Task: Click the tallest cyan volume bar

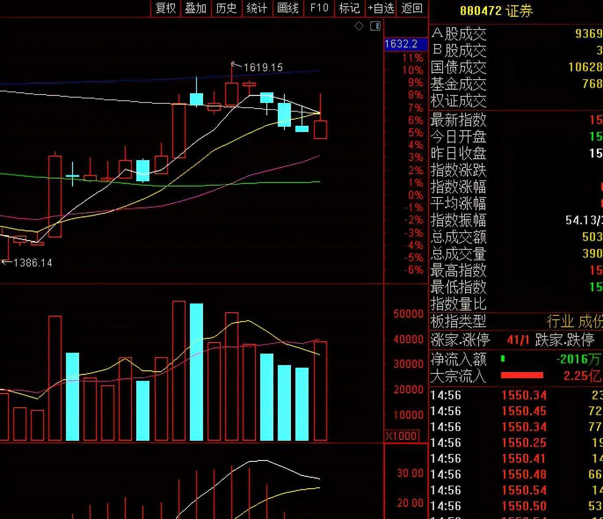Action: pos(196,372)
